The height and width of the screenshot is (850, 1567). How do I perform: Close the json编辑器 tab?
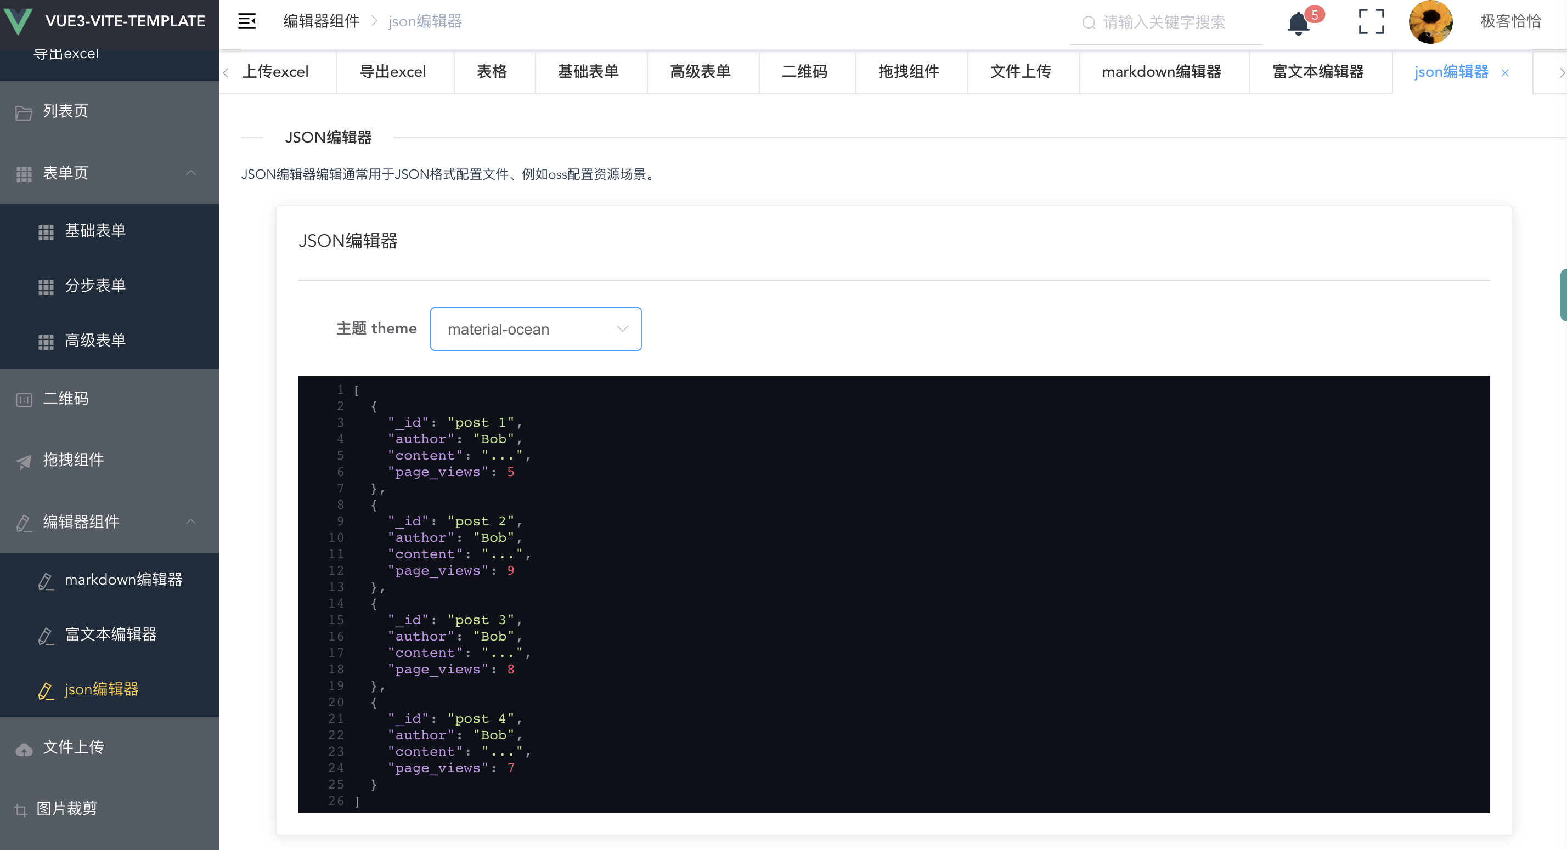[1504, 72]
